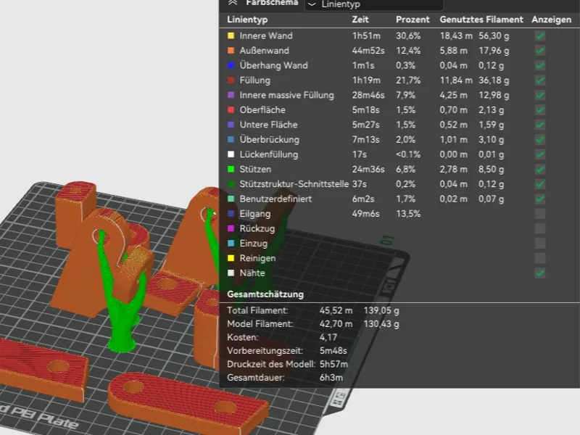Click the Linientyp column header
Image resolution: width=580 pixels, height=435 pixels.
click(x=247, y=20)
